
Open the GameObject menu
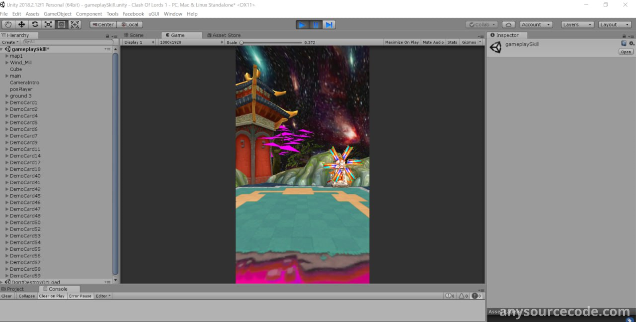point(58,14)
